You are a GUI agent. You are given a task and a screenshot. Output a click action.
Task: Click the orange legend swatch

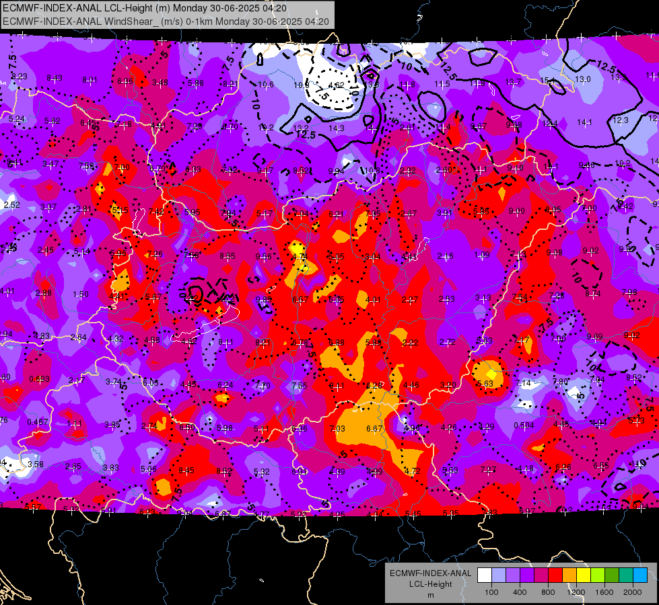pyautogui.click(x=569, y=575)
